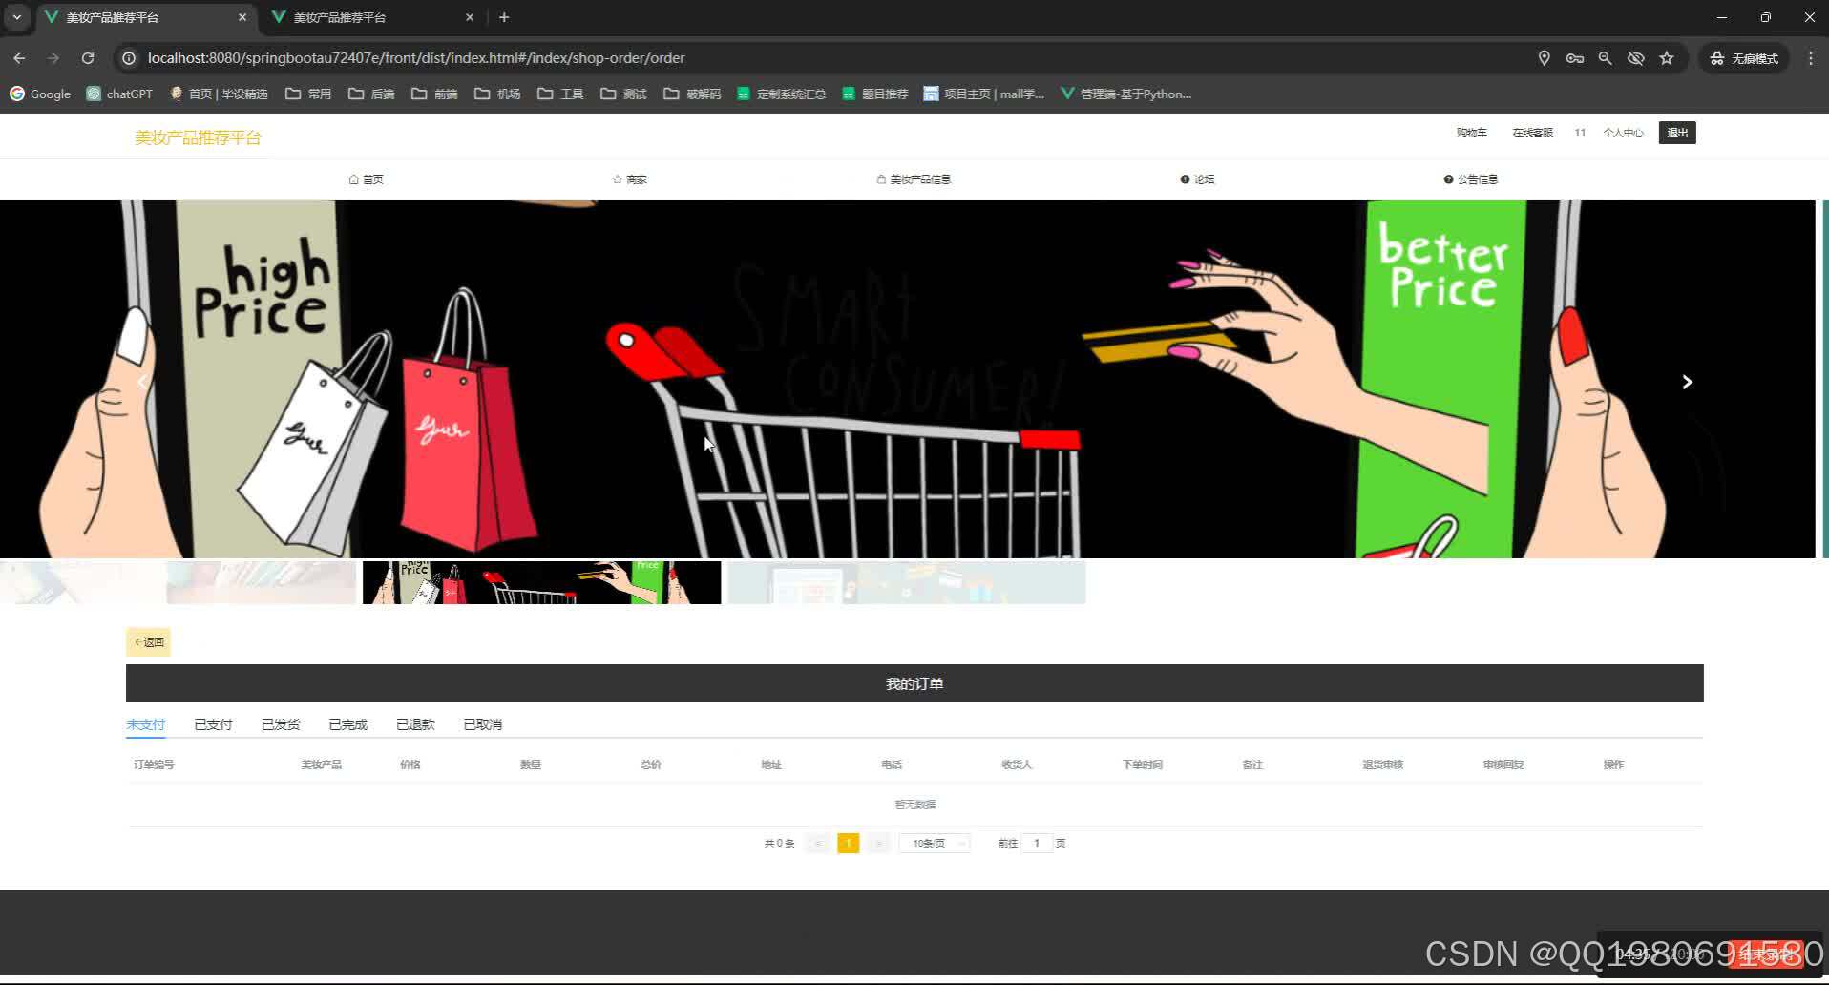Switch to the 已支付 order tab
Image resolution: width=1829 pixels, height=985 pixels.
(x=212, y=724)
